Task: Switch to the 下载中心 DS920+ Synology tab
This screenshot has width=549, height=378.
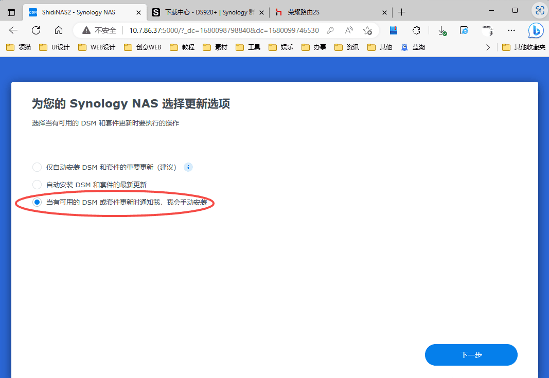Action: pyautogui.click(x=208, y=12)
